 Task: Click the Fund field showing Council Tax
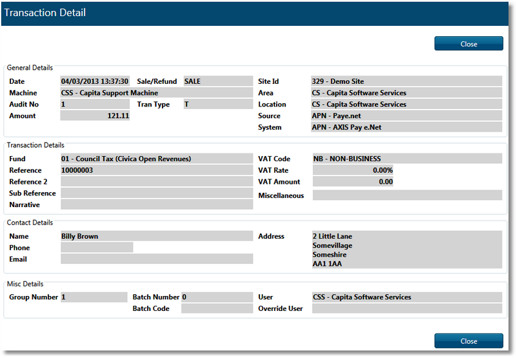tap(156, 159)
